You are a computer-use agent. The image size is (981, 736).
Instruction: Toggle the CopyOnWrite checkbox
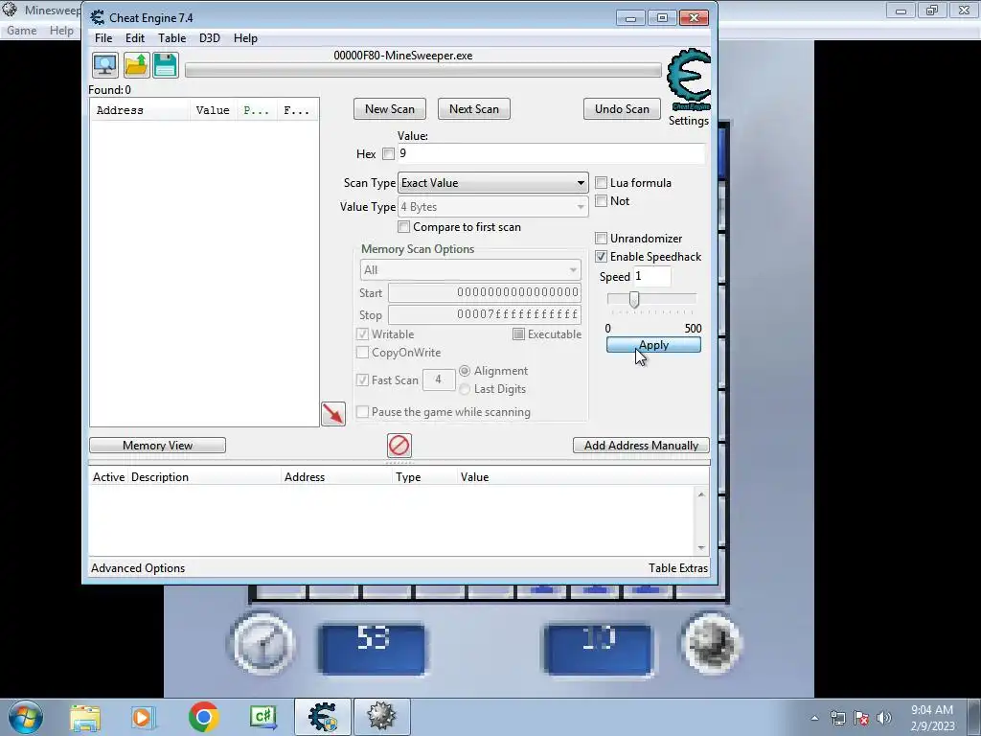pos(362,353)
